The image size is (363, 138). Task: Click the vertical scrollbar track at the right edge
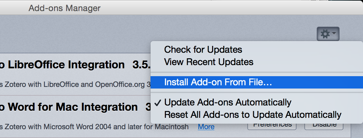point(357,131)
